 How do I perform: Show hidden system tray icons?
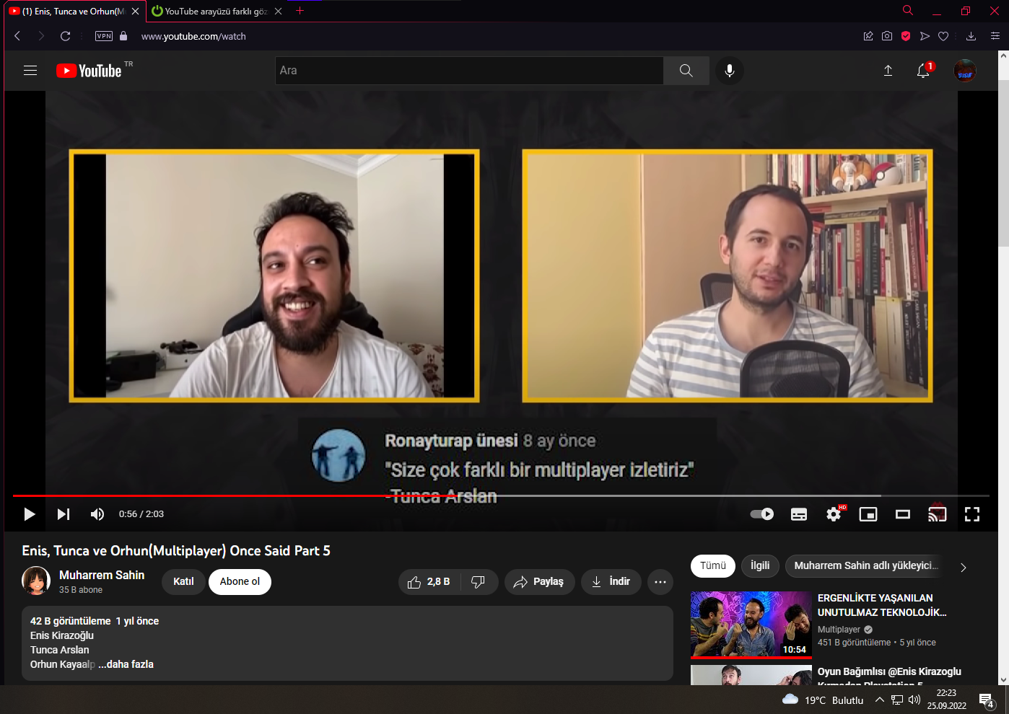[879, 700]
